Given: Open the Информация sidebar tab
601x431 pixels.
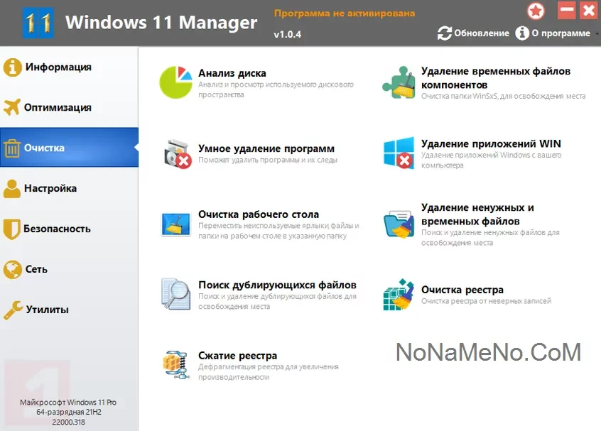Looking at the screenshot, I should coord(58,67).
